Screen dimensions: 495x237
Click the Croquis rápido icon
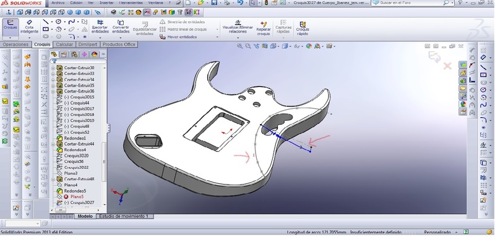(303, 28)
